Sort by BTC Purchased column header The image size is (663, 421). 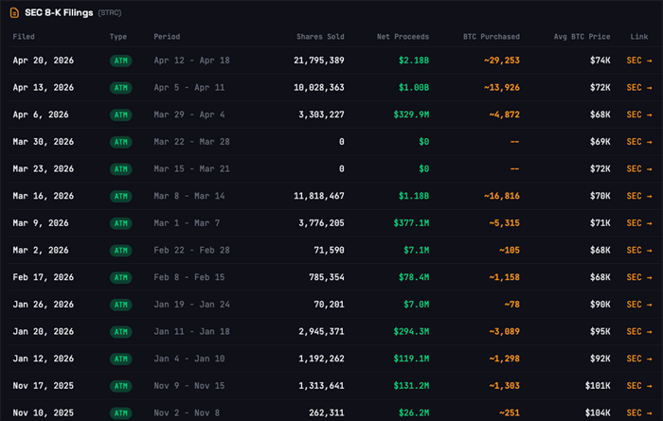coord(491,37)
